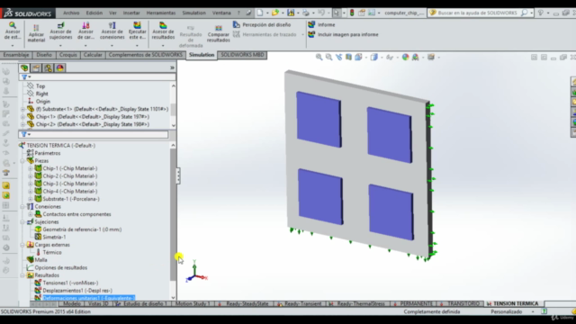Screen dimensions: 576x324
Task: Switch to Complementos de SOLIDWORKS tab
Action: point(146,55)
